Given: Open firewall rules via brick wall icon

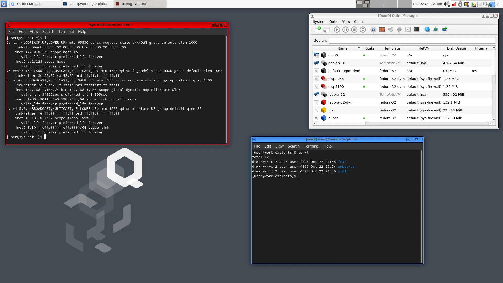Looking at the screenshot, I should click(382, 30).
